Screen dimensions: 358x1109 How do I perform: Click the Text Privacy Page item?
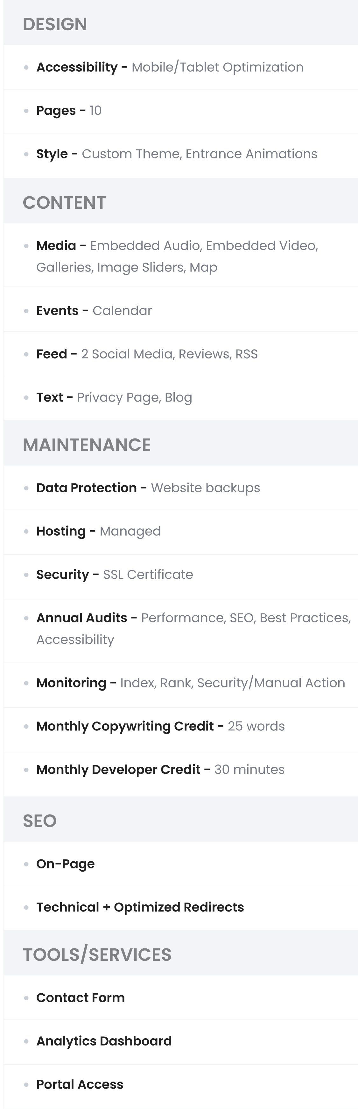(x=180, y=397)
